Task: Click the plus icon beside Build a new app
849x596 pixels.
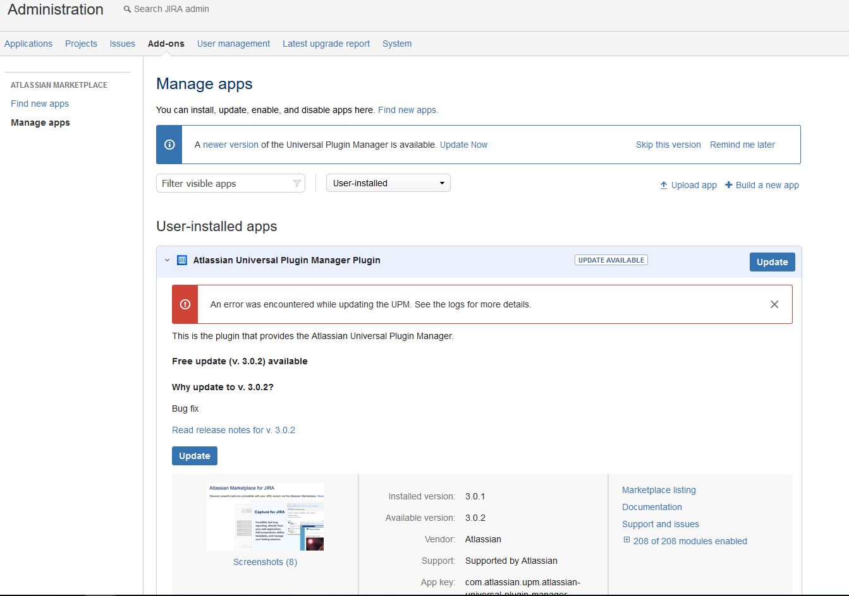Action: [x=729, y=185]
